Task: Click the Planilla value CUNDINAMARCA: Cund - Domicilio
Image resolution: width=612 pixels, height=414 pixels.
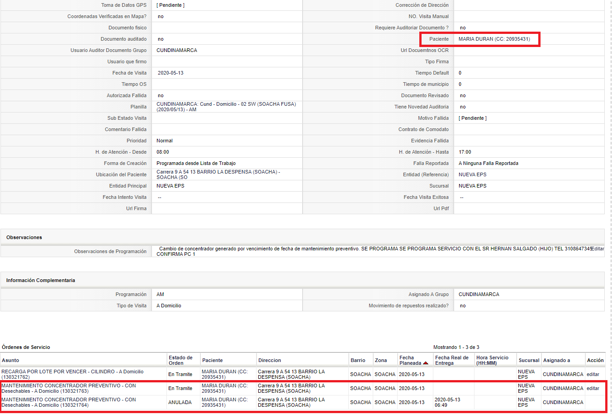Action: (226, 107)
